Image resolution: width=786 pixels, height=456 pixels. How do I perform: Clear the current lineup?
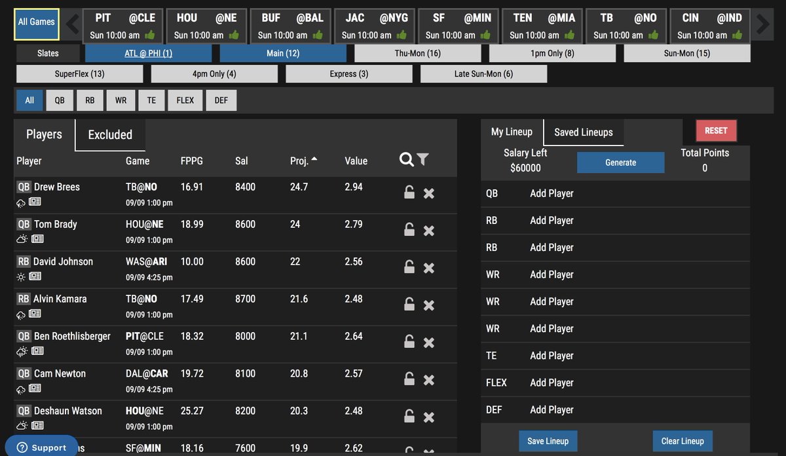tap(683, 441)
